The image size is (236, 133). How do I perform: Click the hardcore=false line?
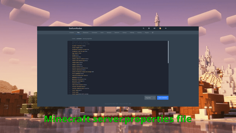(76, 83)
